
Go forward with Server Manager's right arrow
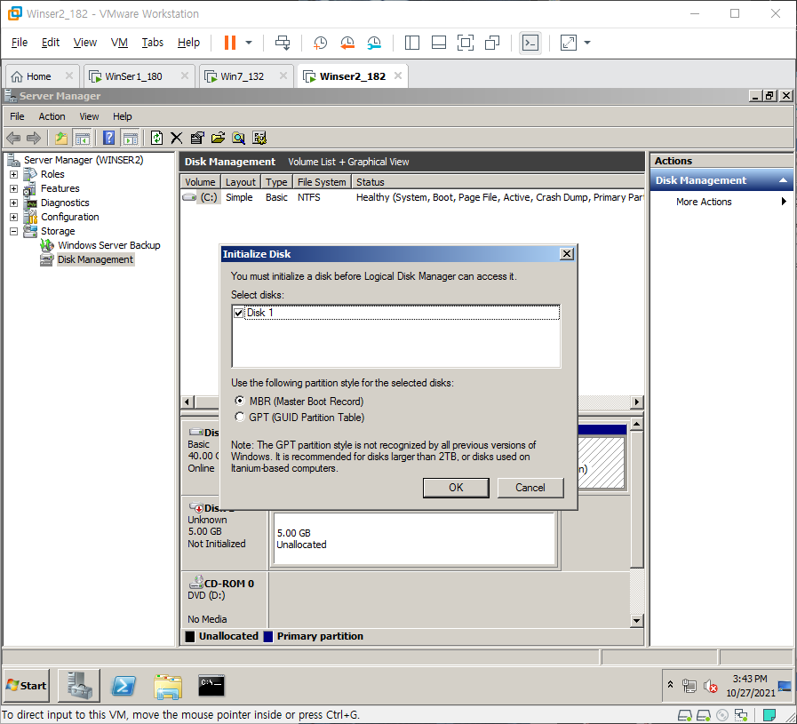pos(34,138)
